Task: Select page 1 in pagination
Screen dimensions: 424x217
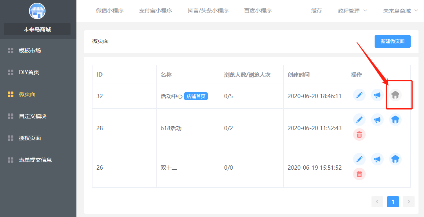Action: (x=393, y=201)
